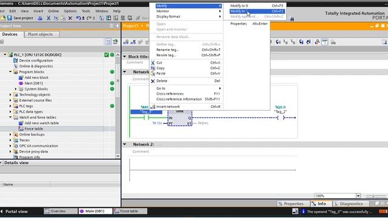Choose Modify to 1 in submenu
The height and width of the screenshot is (218, 388).
click(257, 11)
